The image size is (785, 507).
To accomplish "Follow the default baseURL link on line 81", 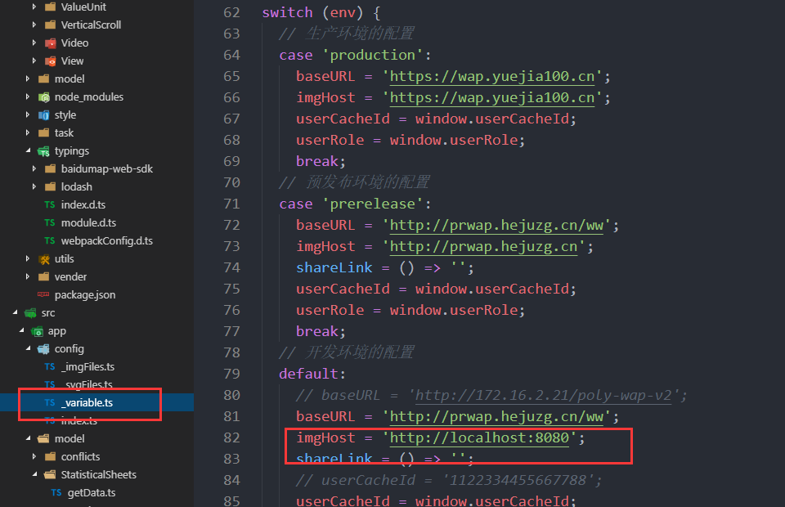I will coord(496,416).
